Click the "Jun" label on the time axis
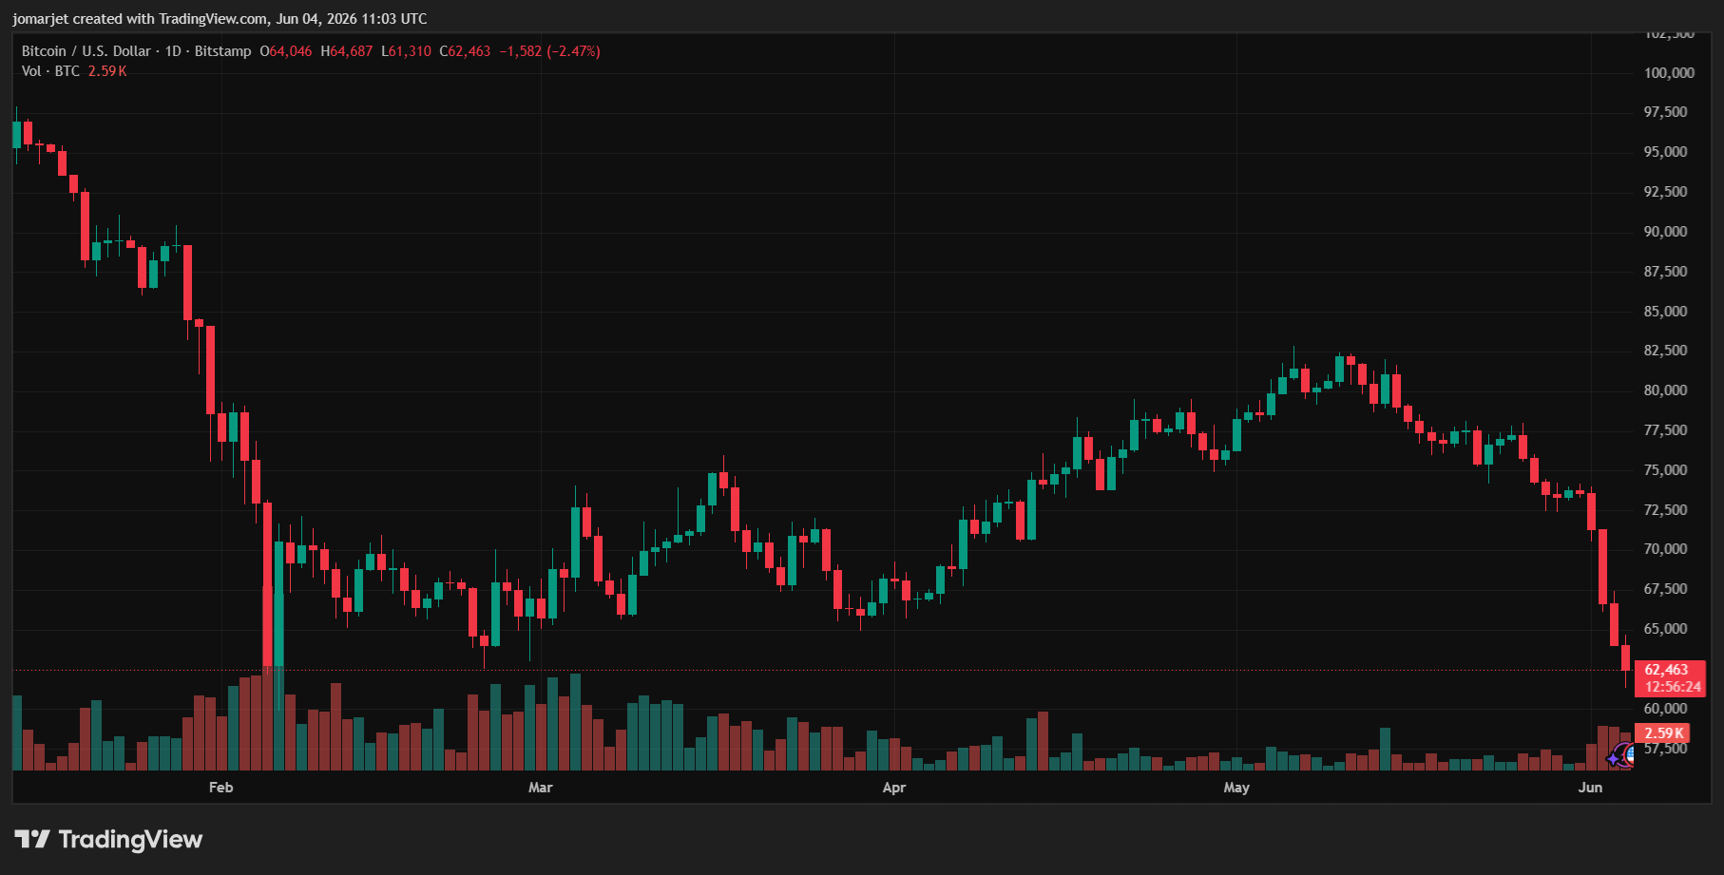This screenshot has width=1724, height=875. tap(1590, 788)
